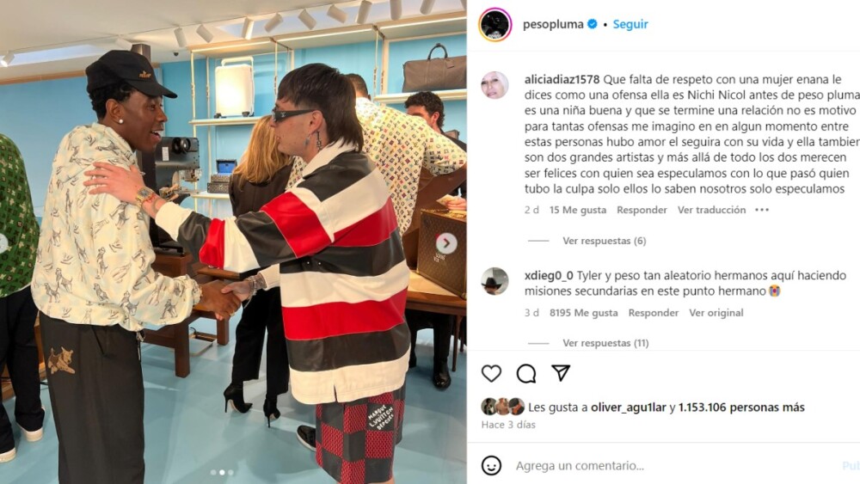The width and height of the screenshot is (860, 484).
Task: Click Ver original on xdieg0_0's comment
Action: (x=716, y=313)
